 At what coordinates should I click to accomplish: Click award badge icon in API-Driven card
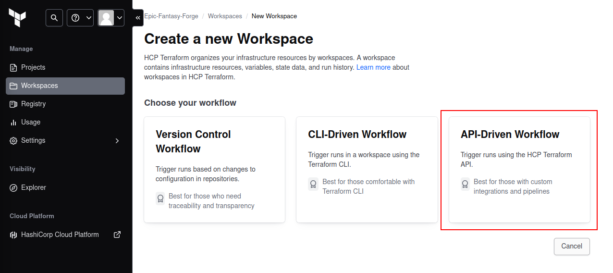click(x=466, y=184)
